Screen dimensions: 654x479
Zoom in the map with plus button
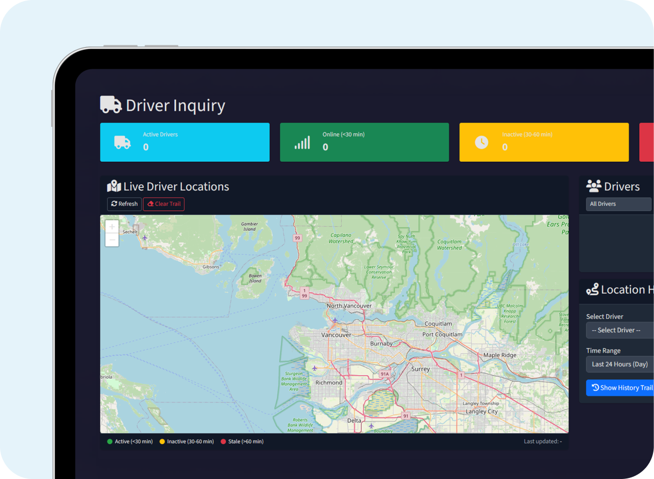click(112, 227)
